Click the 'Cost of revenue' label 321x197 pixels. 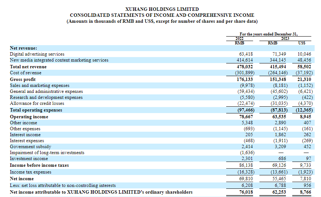(x=26, y=73)
